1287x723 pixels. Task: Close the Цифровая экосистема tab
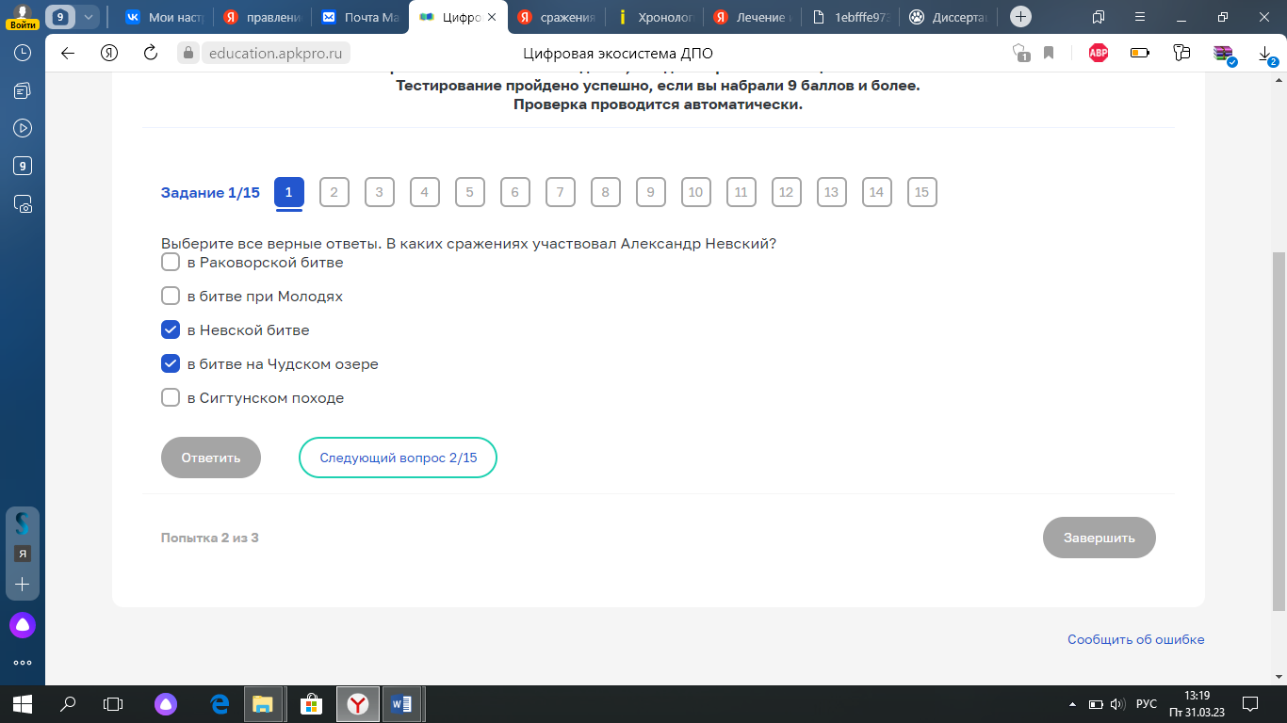(492, 17)
